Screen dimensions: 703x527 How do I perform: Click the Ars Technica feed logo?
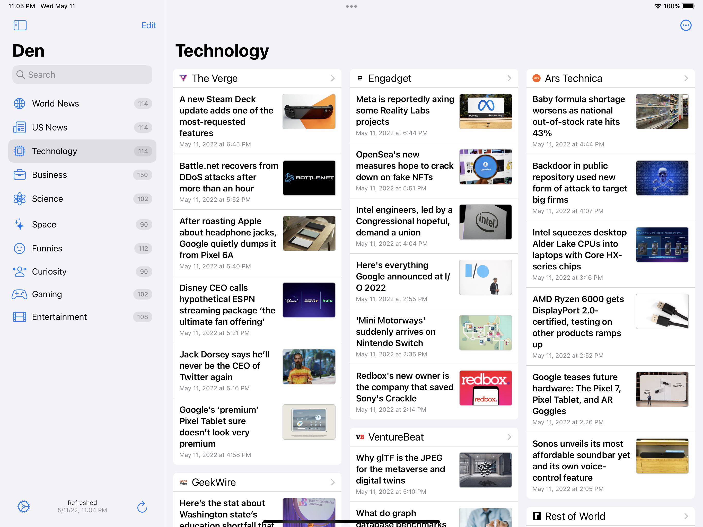coord(537,78)
